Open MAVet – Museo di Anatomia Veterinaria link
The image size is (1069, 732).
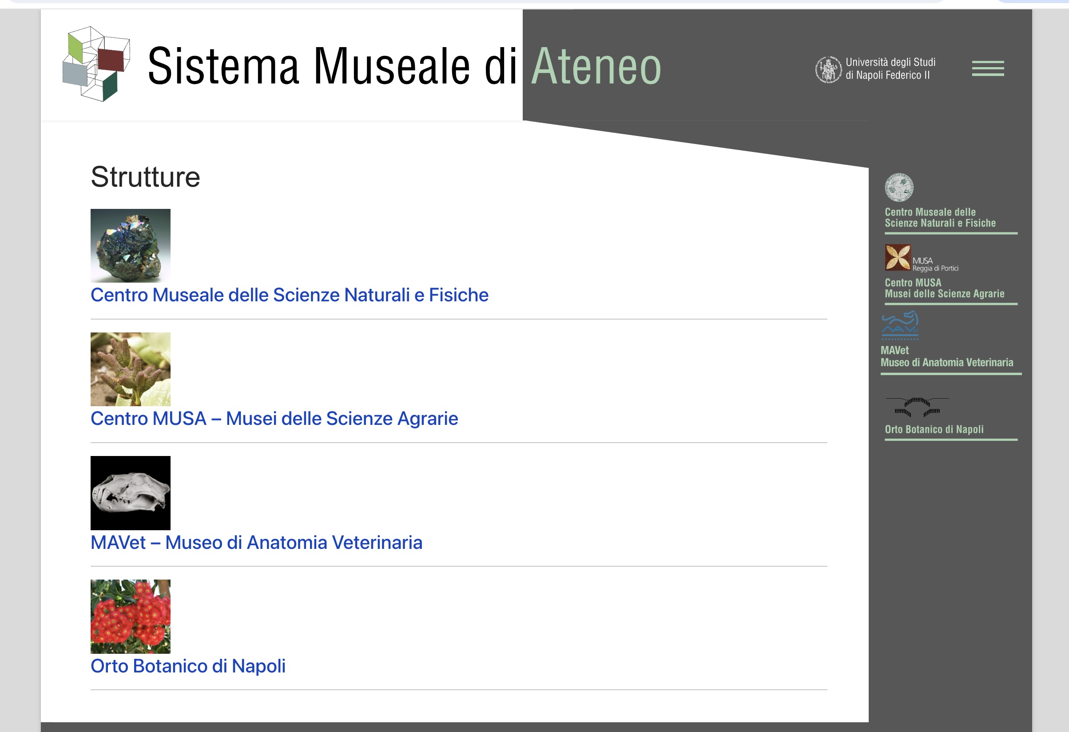pyautogui.click(x=256, y=542)
